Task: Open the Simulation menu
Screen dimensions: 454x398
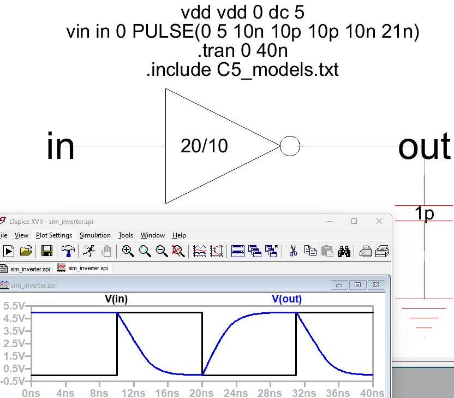Action: click(x=95, y=235)
